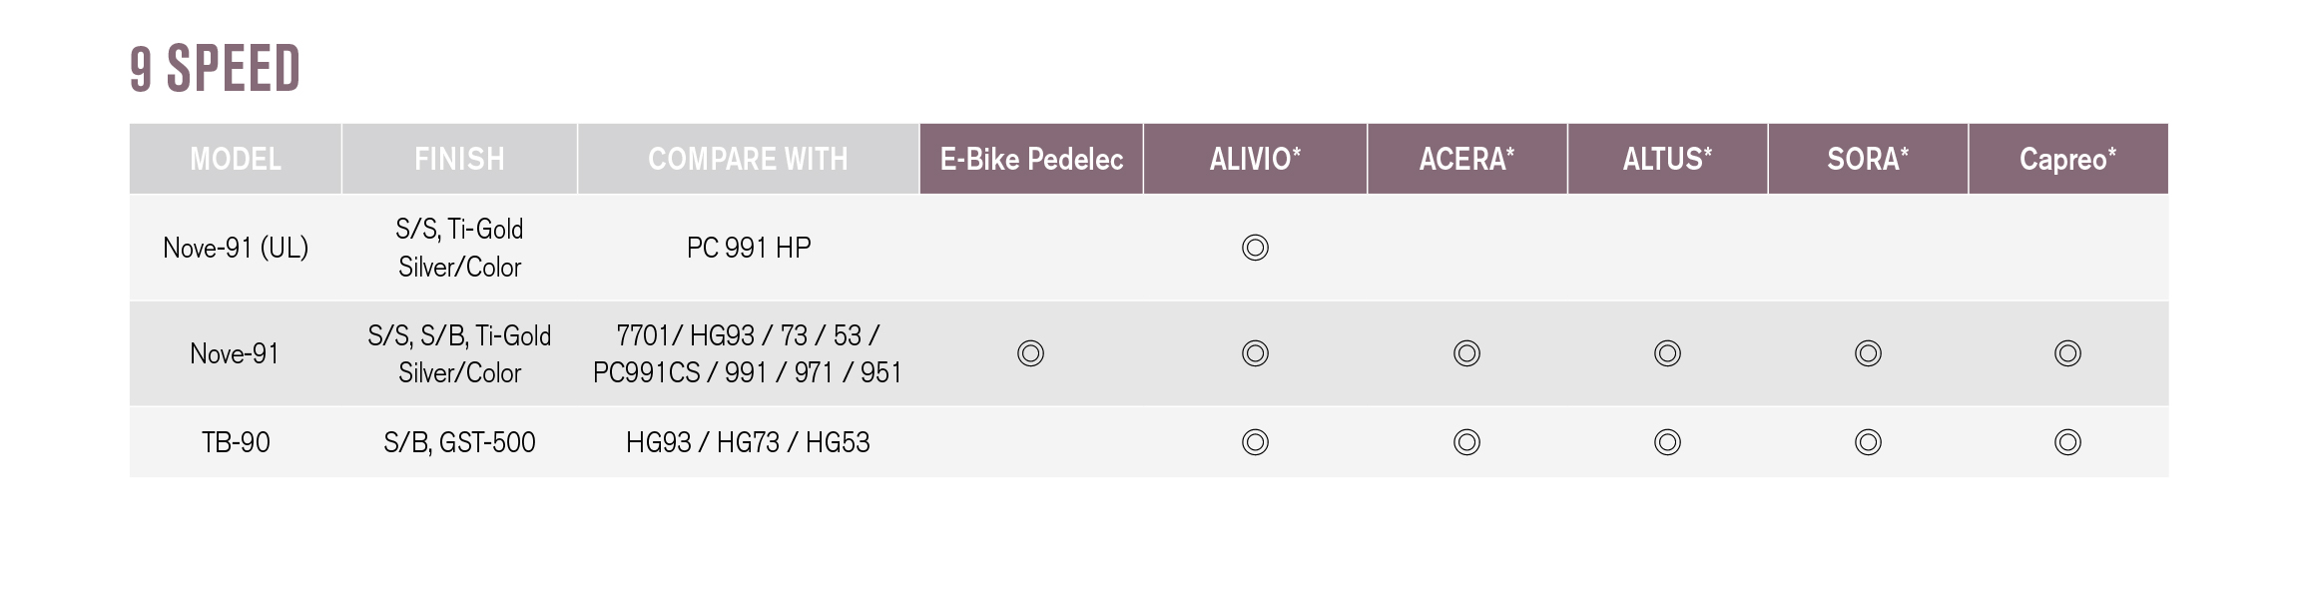The width and height of the screenshot is (2312, 595).
Task: Click the ACERA compatibility circle for Nove-91
Action: coord(1466,353)
